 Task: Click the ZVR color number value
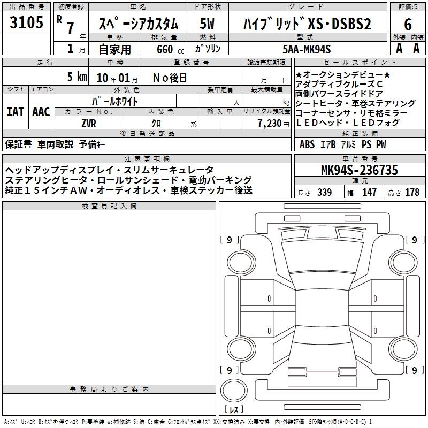(x=88, y=123)
